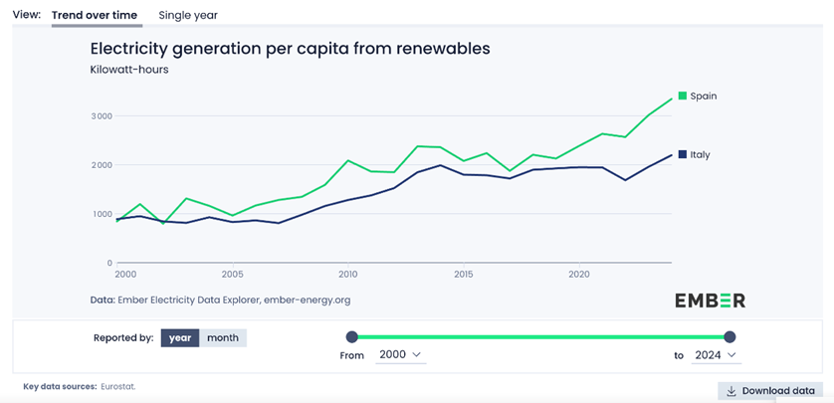
Task: Click the right handle of year range slider
Action: tap(730, 337)
